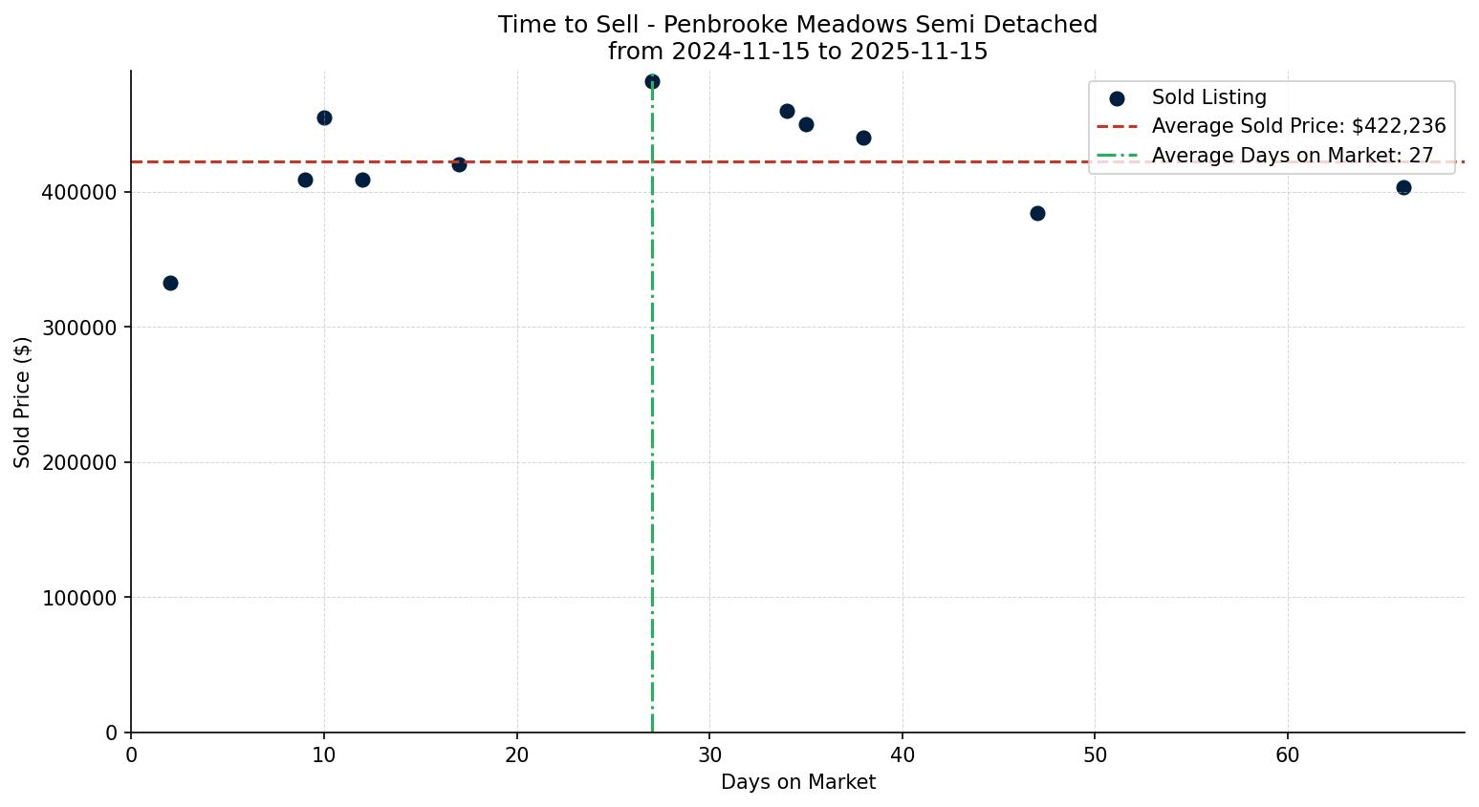Screen dimensions: 1479x807
Task: Click the data point at 2 days on market
Action: (170, 283)
